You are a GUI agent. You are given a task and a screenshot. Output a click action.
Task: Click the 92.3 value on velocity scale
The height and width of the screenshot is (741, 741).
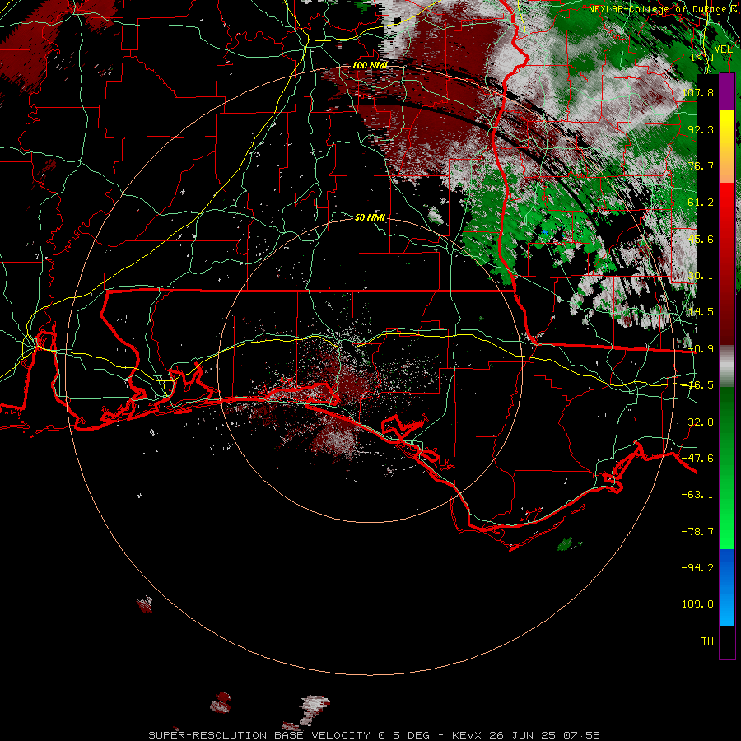[701, 129]
